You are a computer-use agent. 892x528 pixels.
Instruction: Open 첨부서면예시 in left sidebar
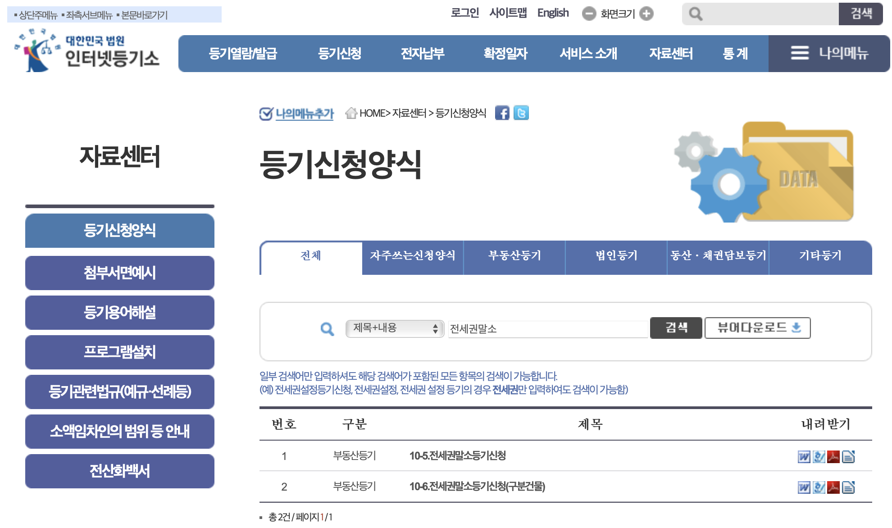pos(120,273)
